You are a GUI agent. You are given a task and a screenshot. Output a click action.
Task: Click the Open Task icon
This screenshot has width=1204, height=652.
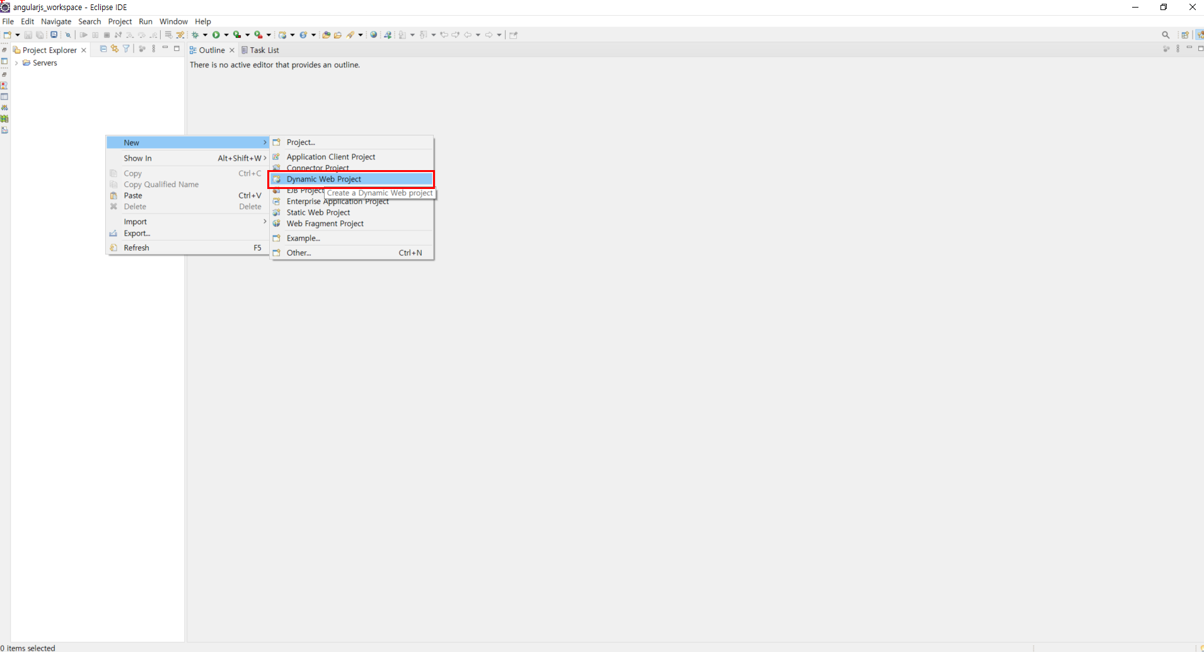click(337, 35)
